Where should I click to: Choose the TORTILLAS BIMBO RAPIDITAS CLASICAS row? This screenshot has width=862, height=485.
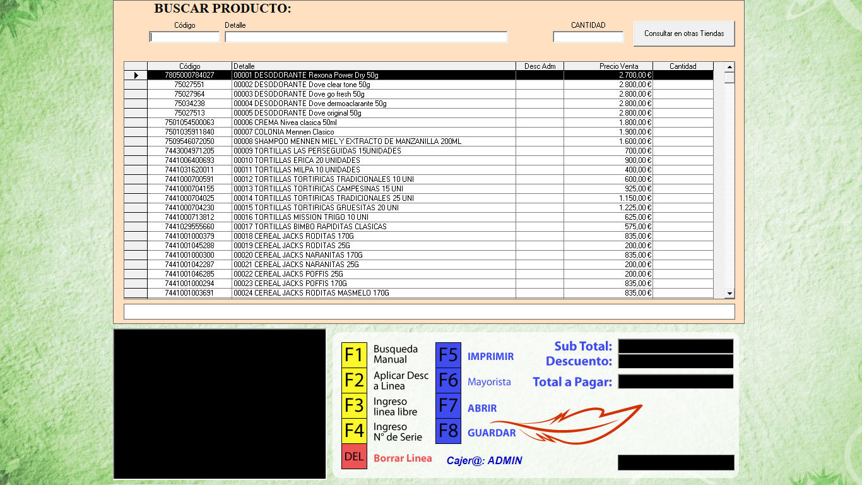pos(374,227)
